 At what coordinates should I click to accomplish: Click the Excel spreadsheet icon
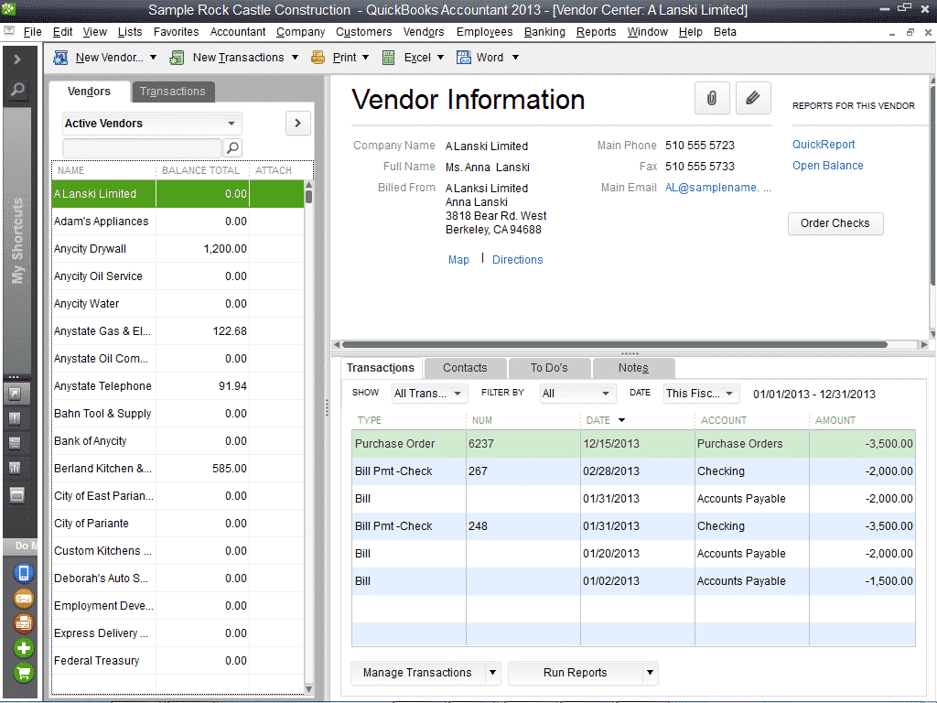click(x=388, y=58)
